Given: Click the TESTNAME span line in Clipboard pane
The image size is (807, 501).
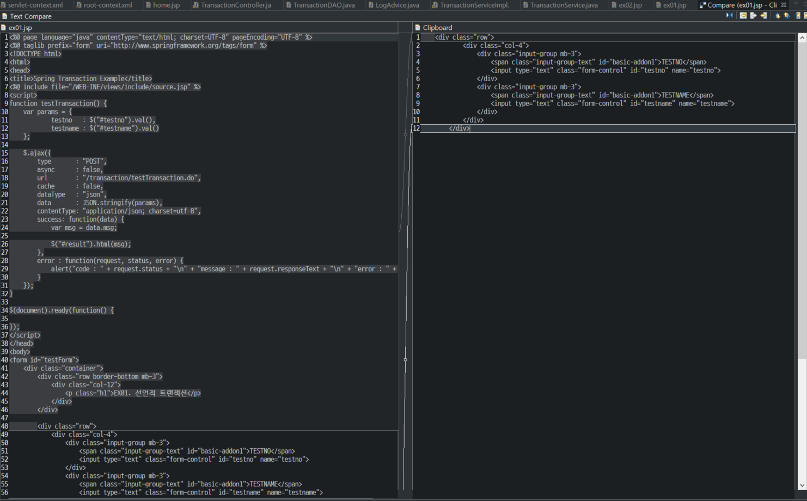Looking at the screenshot, I should coord(602,95).
